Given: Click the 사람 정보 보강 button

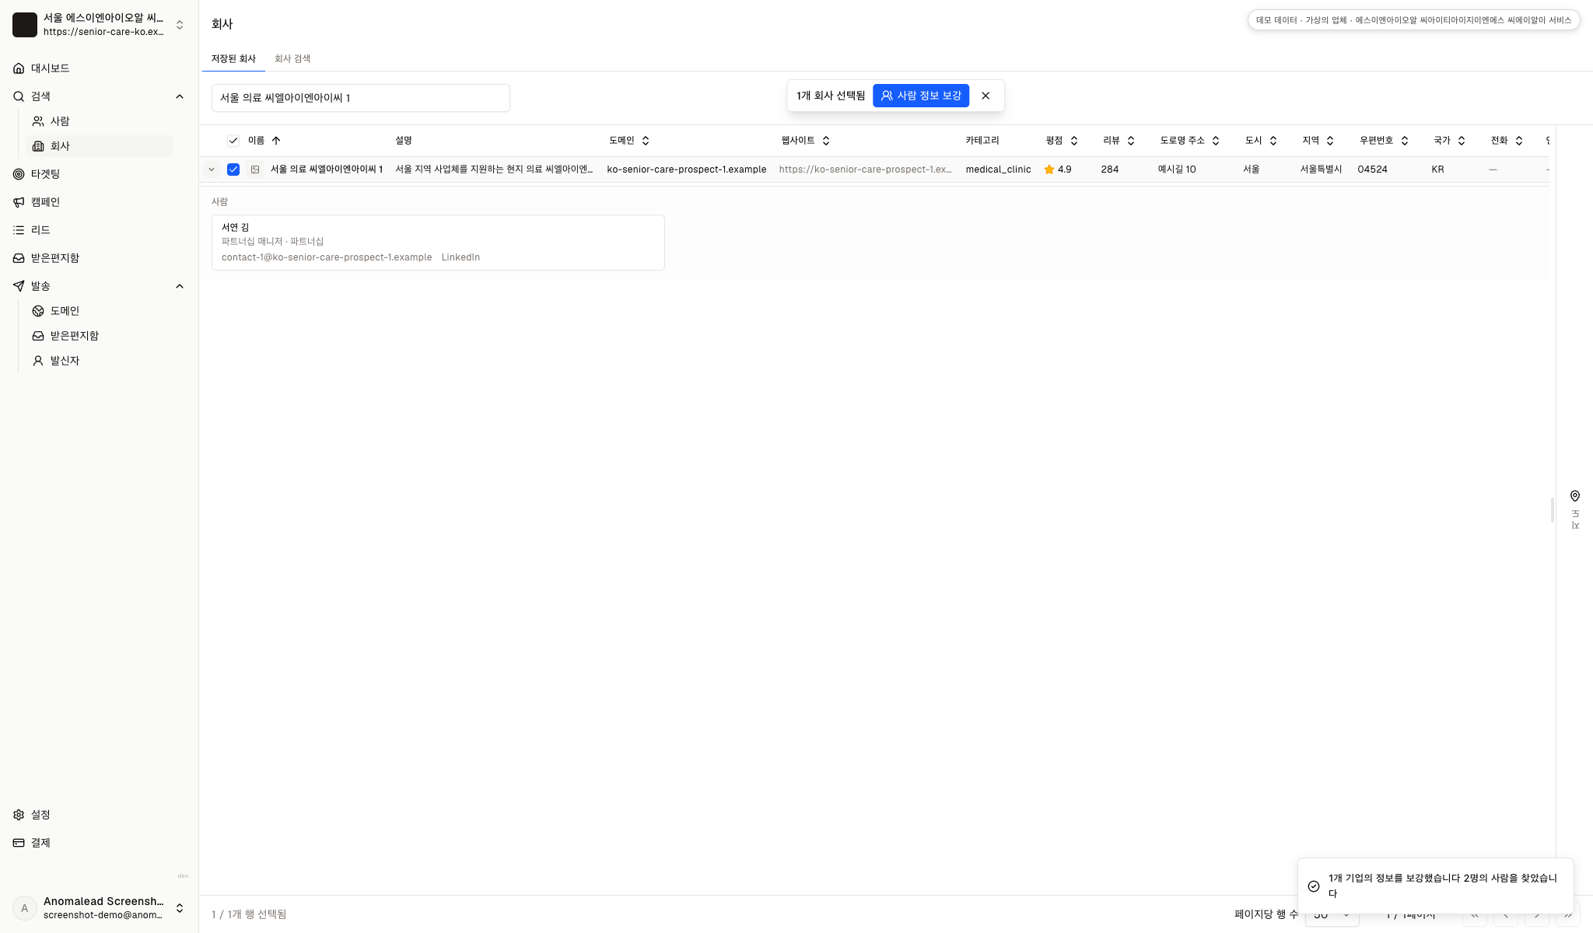Looking at the screenshot, I should tap(921, 96).
